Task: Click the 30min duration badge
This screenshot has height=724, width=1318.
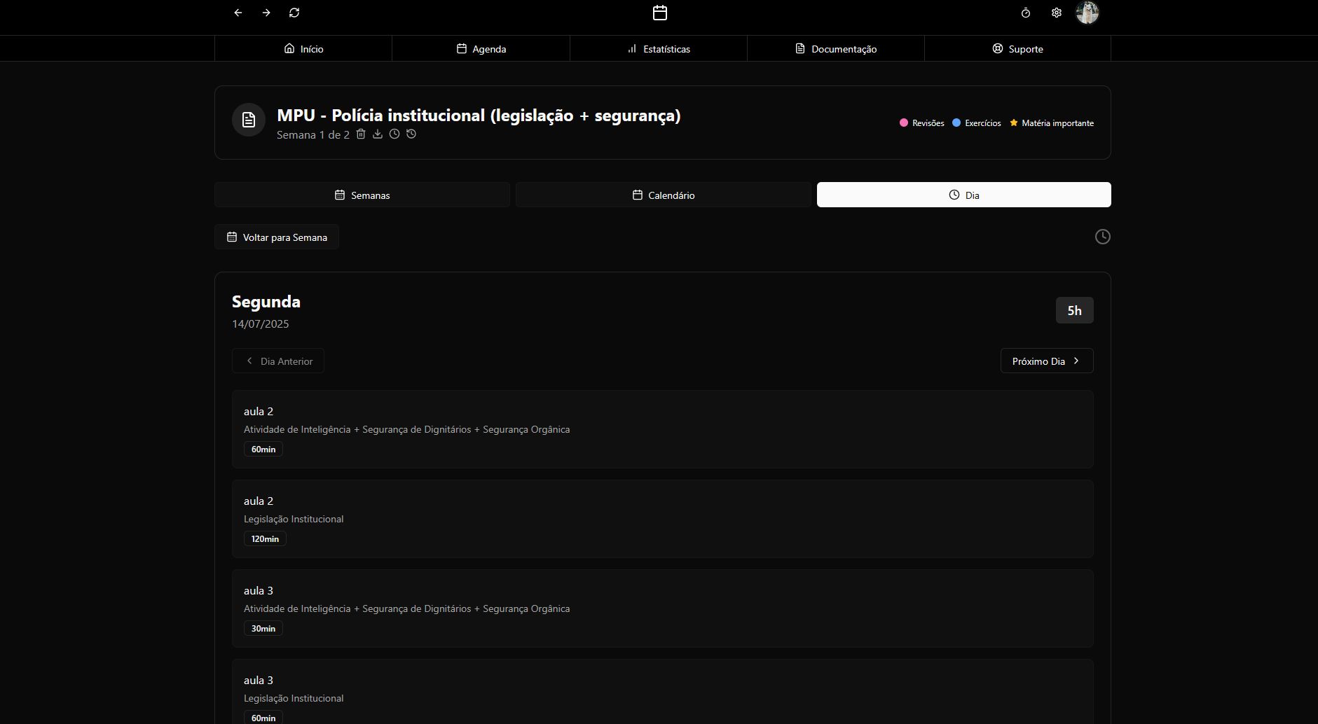Action: pos(263,628)
